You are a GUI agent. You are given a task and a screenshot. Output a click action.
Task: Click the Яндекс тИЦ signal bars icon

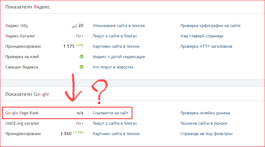pyautogui.click(x=75, y=26)
